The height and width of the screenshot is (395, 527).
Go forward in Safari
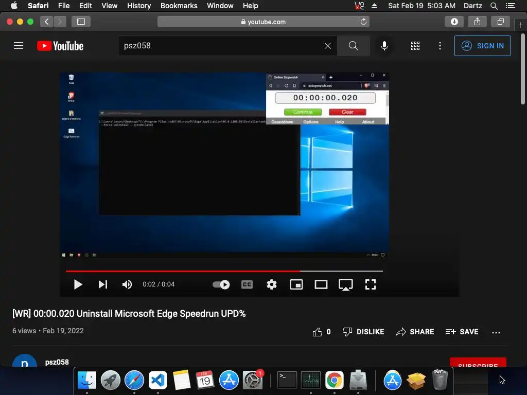pos(60,22)
